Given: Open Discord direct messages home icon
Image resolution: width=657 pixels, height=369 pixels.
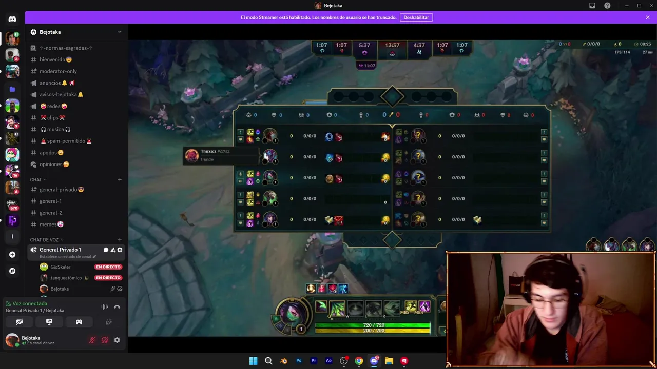Looking at the screenshot, I should point(12,19).
